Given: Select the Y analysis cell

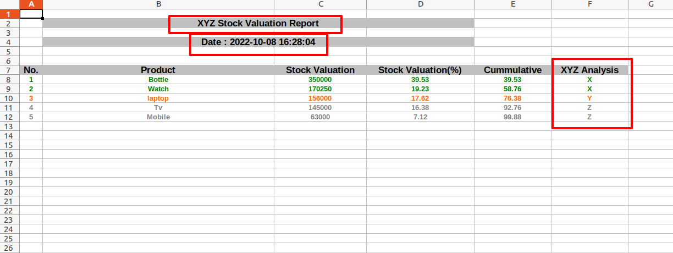Looking at the screenshot, I should (589, 98).
